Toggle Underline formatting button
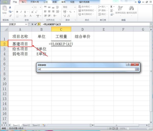This screenshot has width=153, height=131. coord(24,12)
